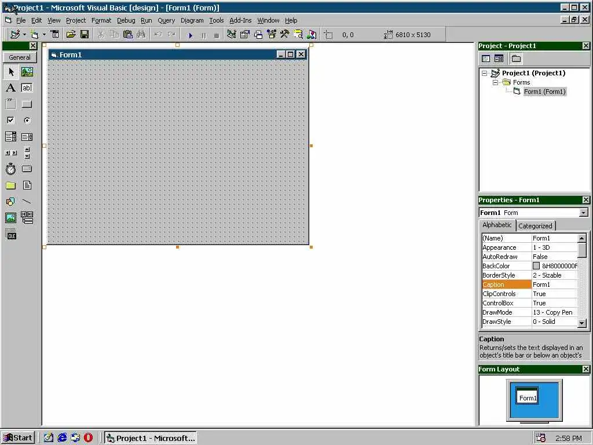Select the VScrollBar control tool

(27, 153)
